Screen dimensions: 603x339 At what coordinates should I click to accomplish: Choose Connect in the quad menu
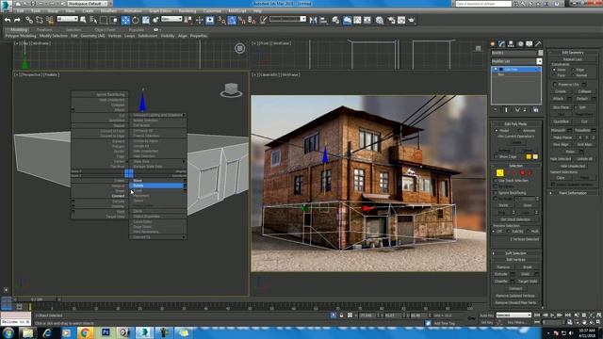[x=118, y=196]
